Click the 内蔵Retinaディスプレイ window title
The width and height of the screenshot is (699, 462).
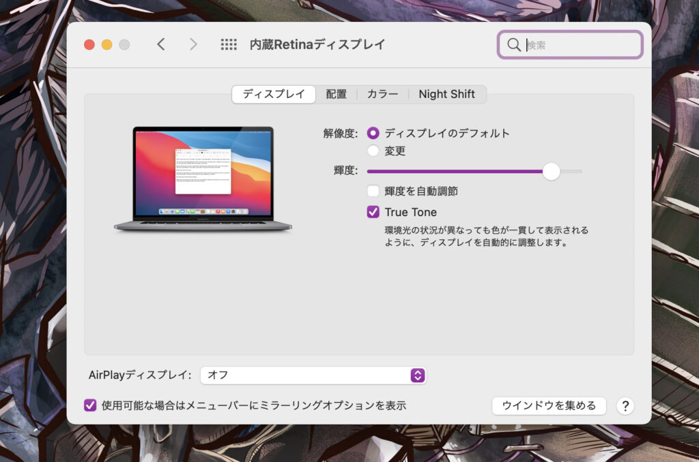click(x=317, y=44)
